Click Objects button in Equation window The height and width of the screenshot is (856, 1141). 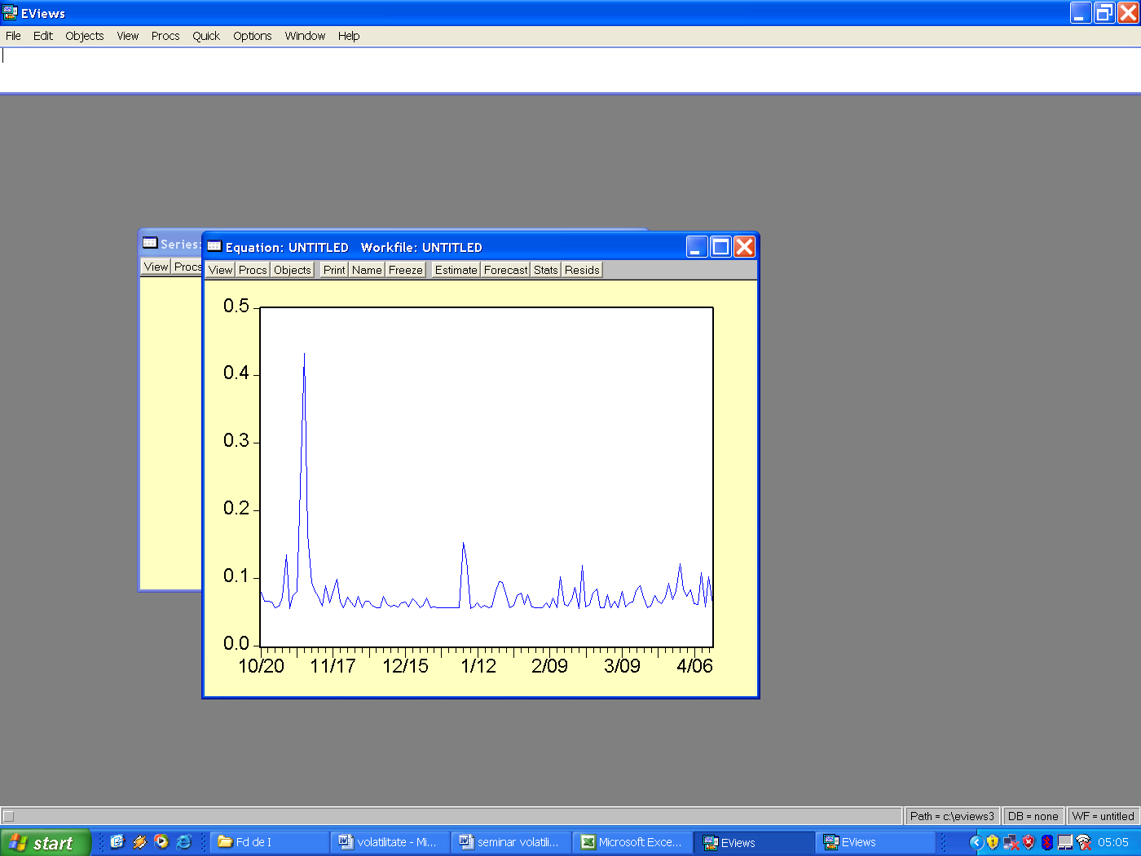(293, 270)
